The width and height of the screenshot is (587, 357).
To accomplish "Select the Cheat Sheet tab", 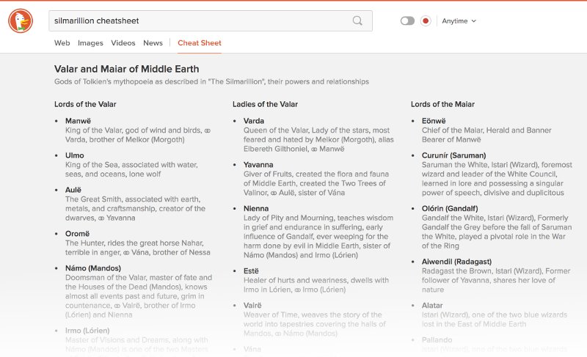I will coord(200,43).
